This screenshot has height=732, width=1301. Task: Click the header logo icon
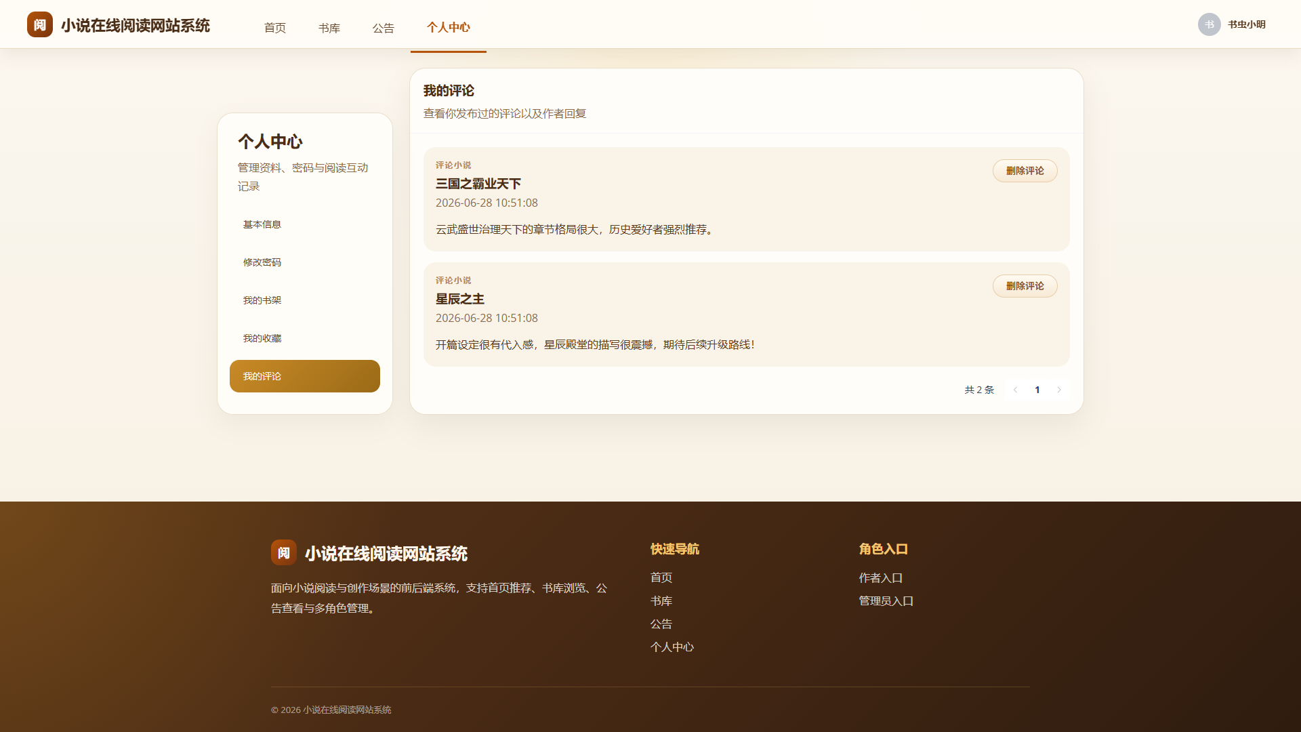[40, 24]
